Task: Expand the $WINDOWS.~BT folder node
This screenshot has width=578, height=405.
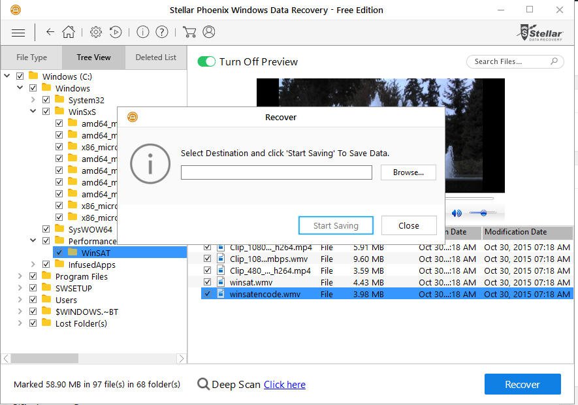Action: [20, 312]
